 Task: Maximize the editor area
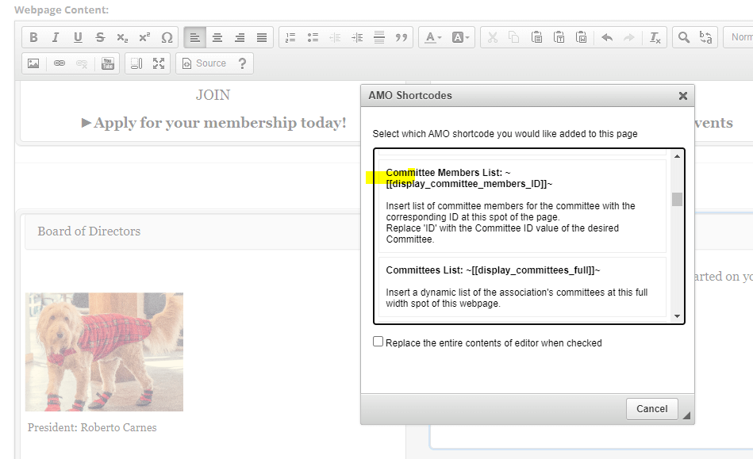click(159, 63)
